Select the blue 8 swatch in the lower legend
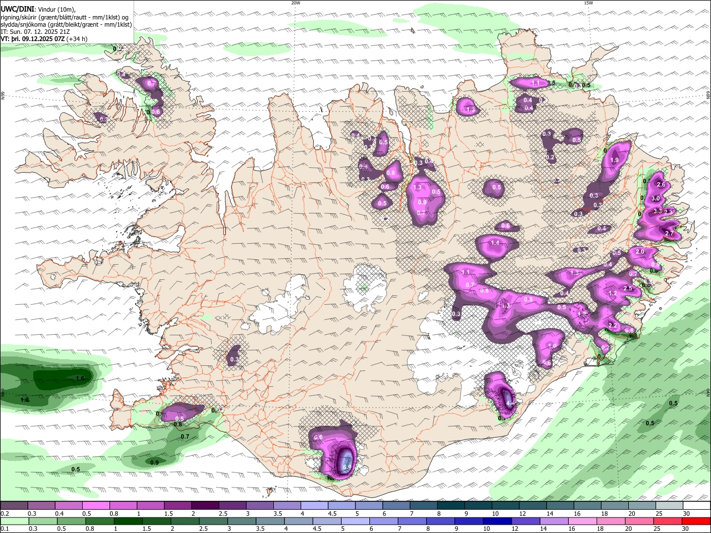Image resolution: width=711 pixels, height=533 pixels. tap(440, 521)
